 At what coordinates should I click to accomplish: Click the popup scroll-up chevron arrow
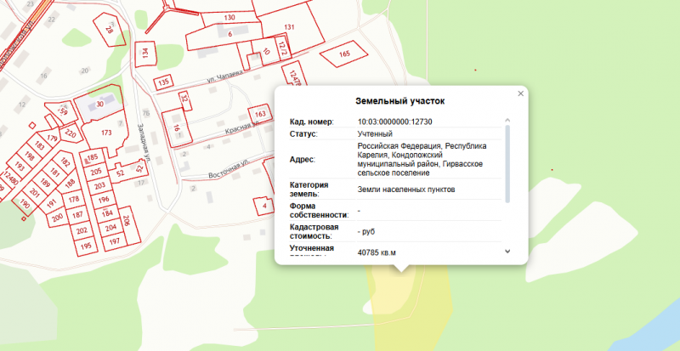pyautogui.click(x=507, y=120)
